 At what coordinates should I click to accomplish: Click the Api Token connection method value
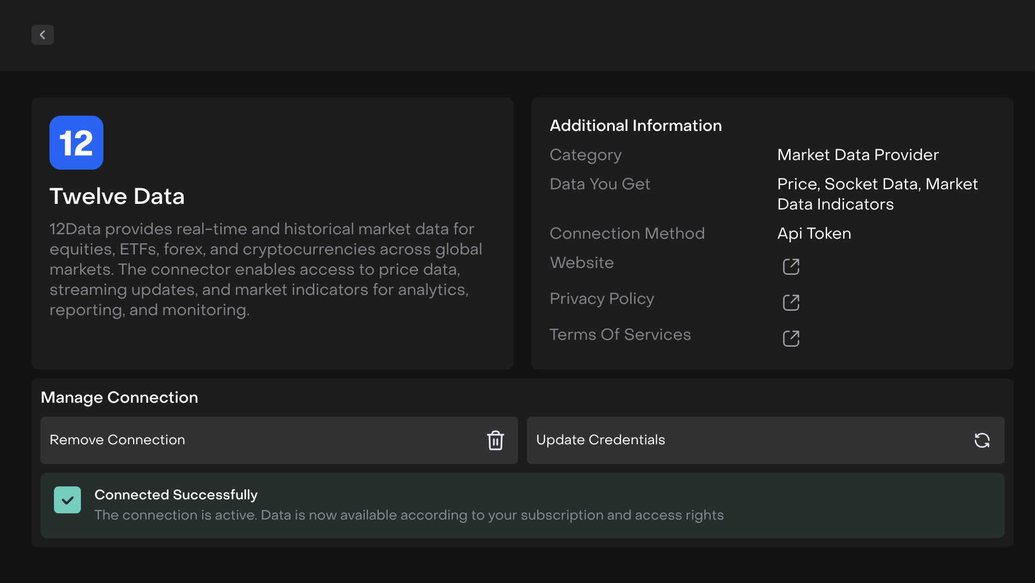(814, 234)
